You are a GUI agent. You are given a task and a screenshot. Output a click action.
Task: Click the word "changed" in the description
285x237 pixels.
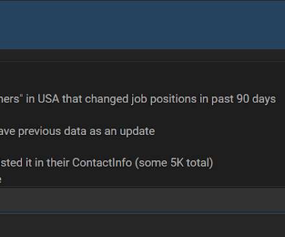tap(107, 99)
